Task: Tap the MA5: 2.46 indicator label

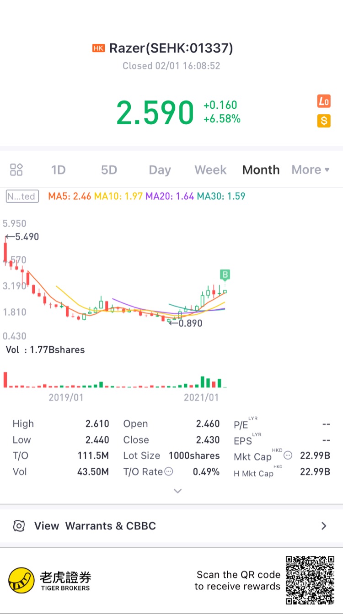Action: pos(70,196)
